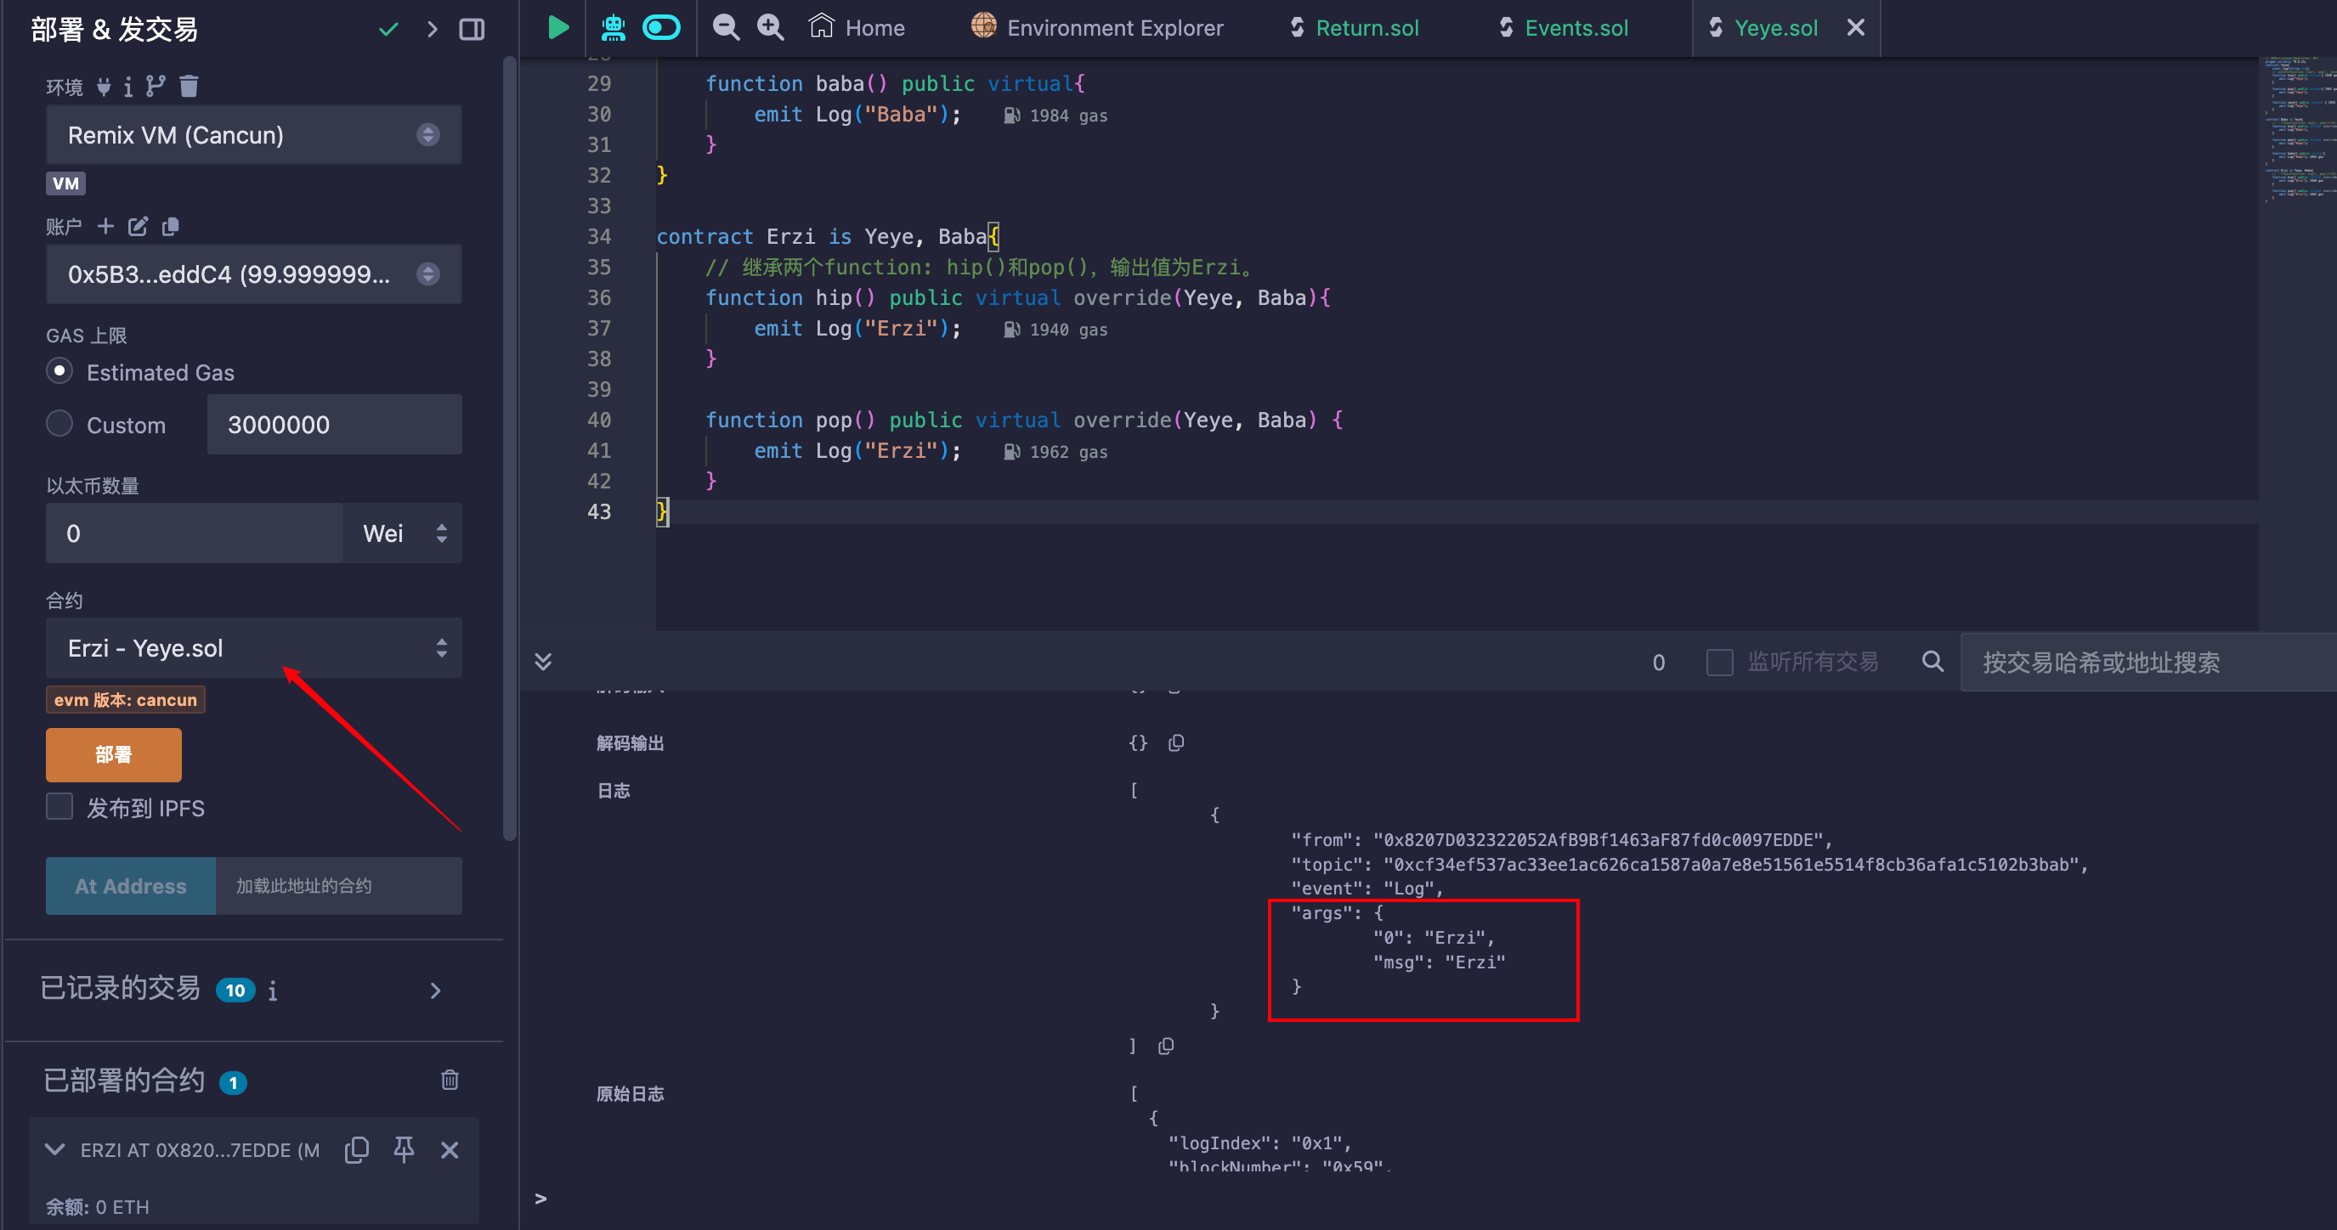The height and width of the screenshot is (1230, 2337).
Task: Click the fork state branch icon
Action: point(156,86)
